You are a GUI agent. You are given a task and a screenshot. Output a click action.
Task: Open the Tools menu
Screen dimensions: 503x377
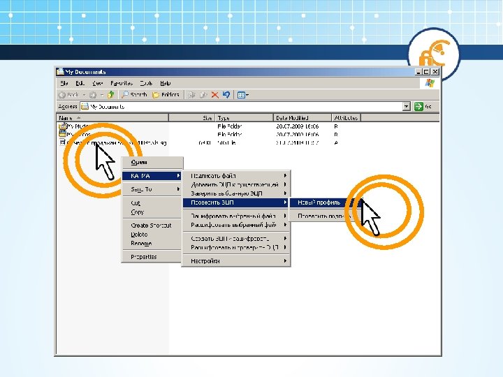coord(146,83)
